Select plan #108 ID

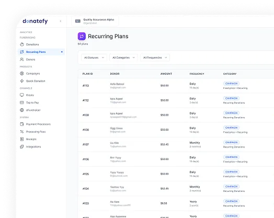coord(86,130)
